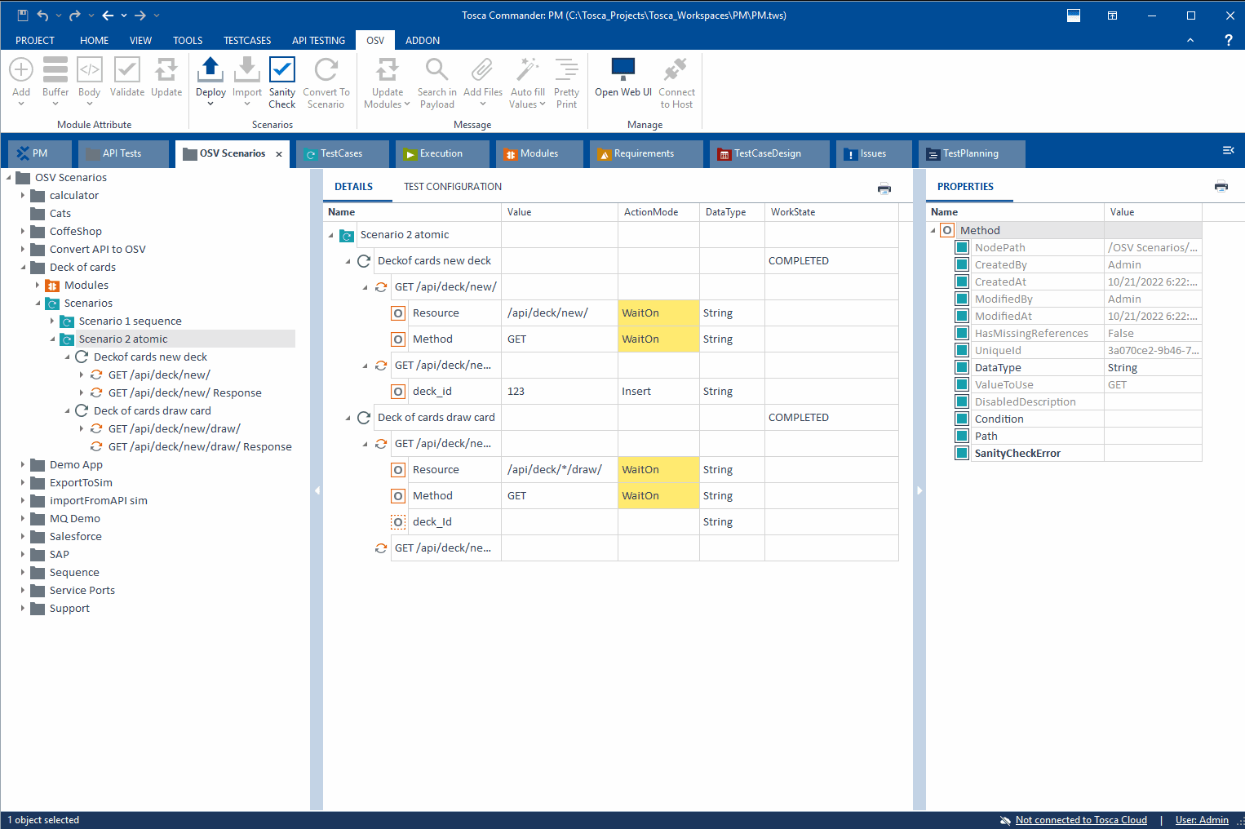Collapse the Deck of cards folder
The height and width of the screenshot is (829, 1245).
coord(23,267)
